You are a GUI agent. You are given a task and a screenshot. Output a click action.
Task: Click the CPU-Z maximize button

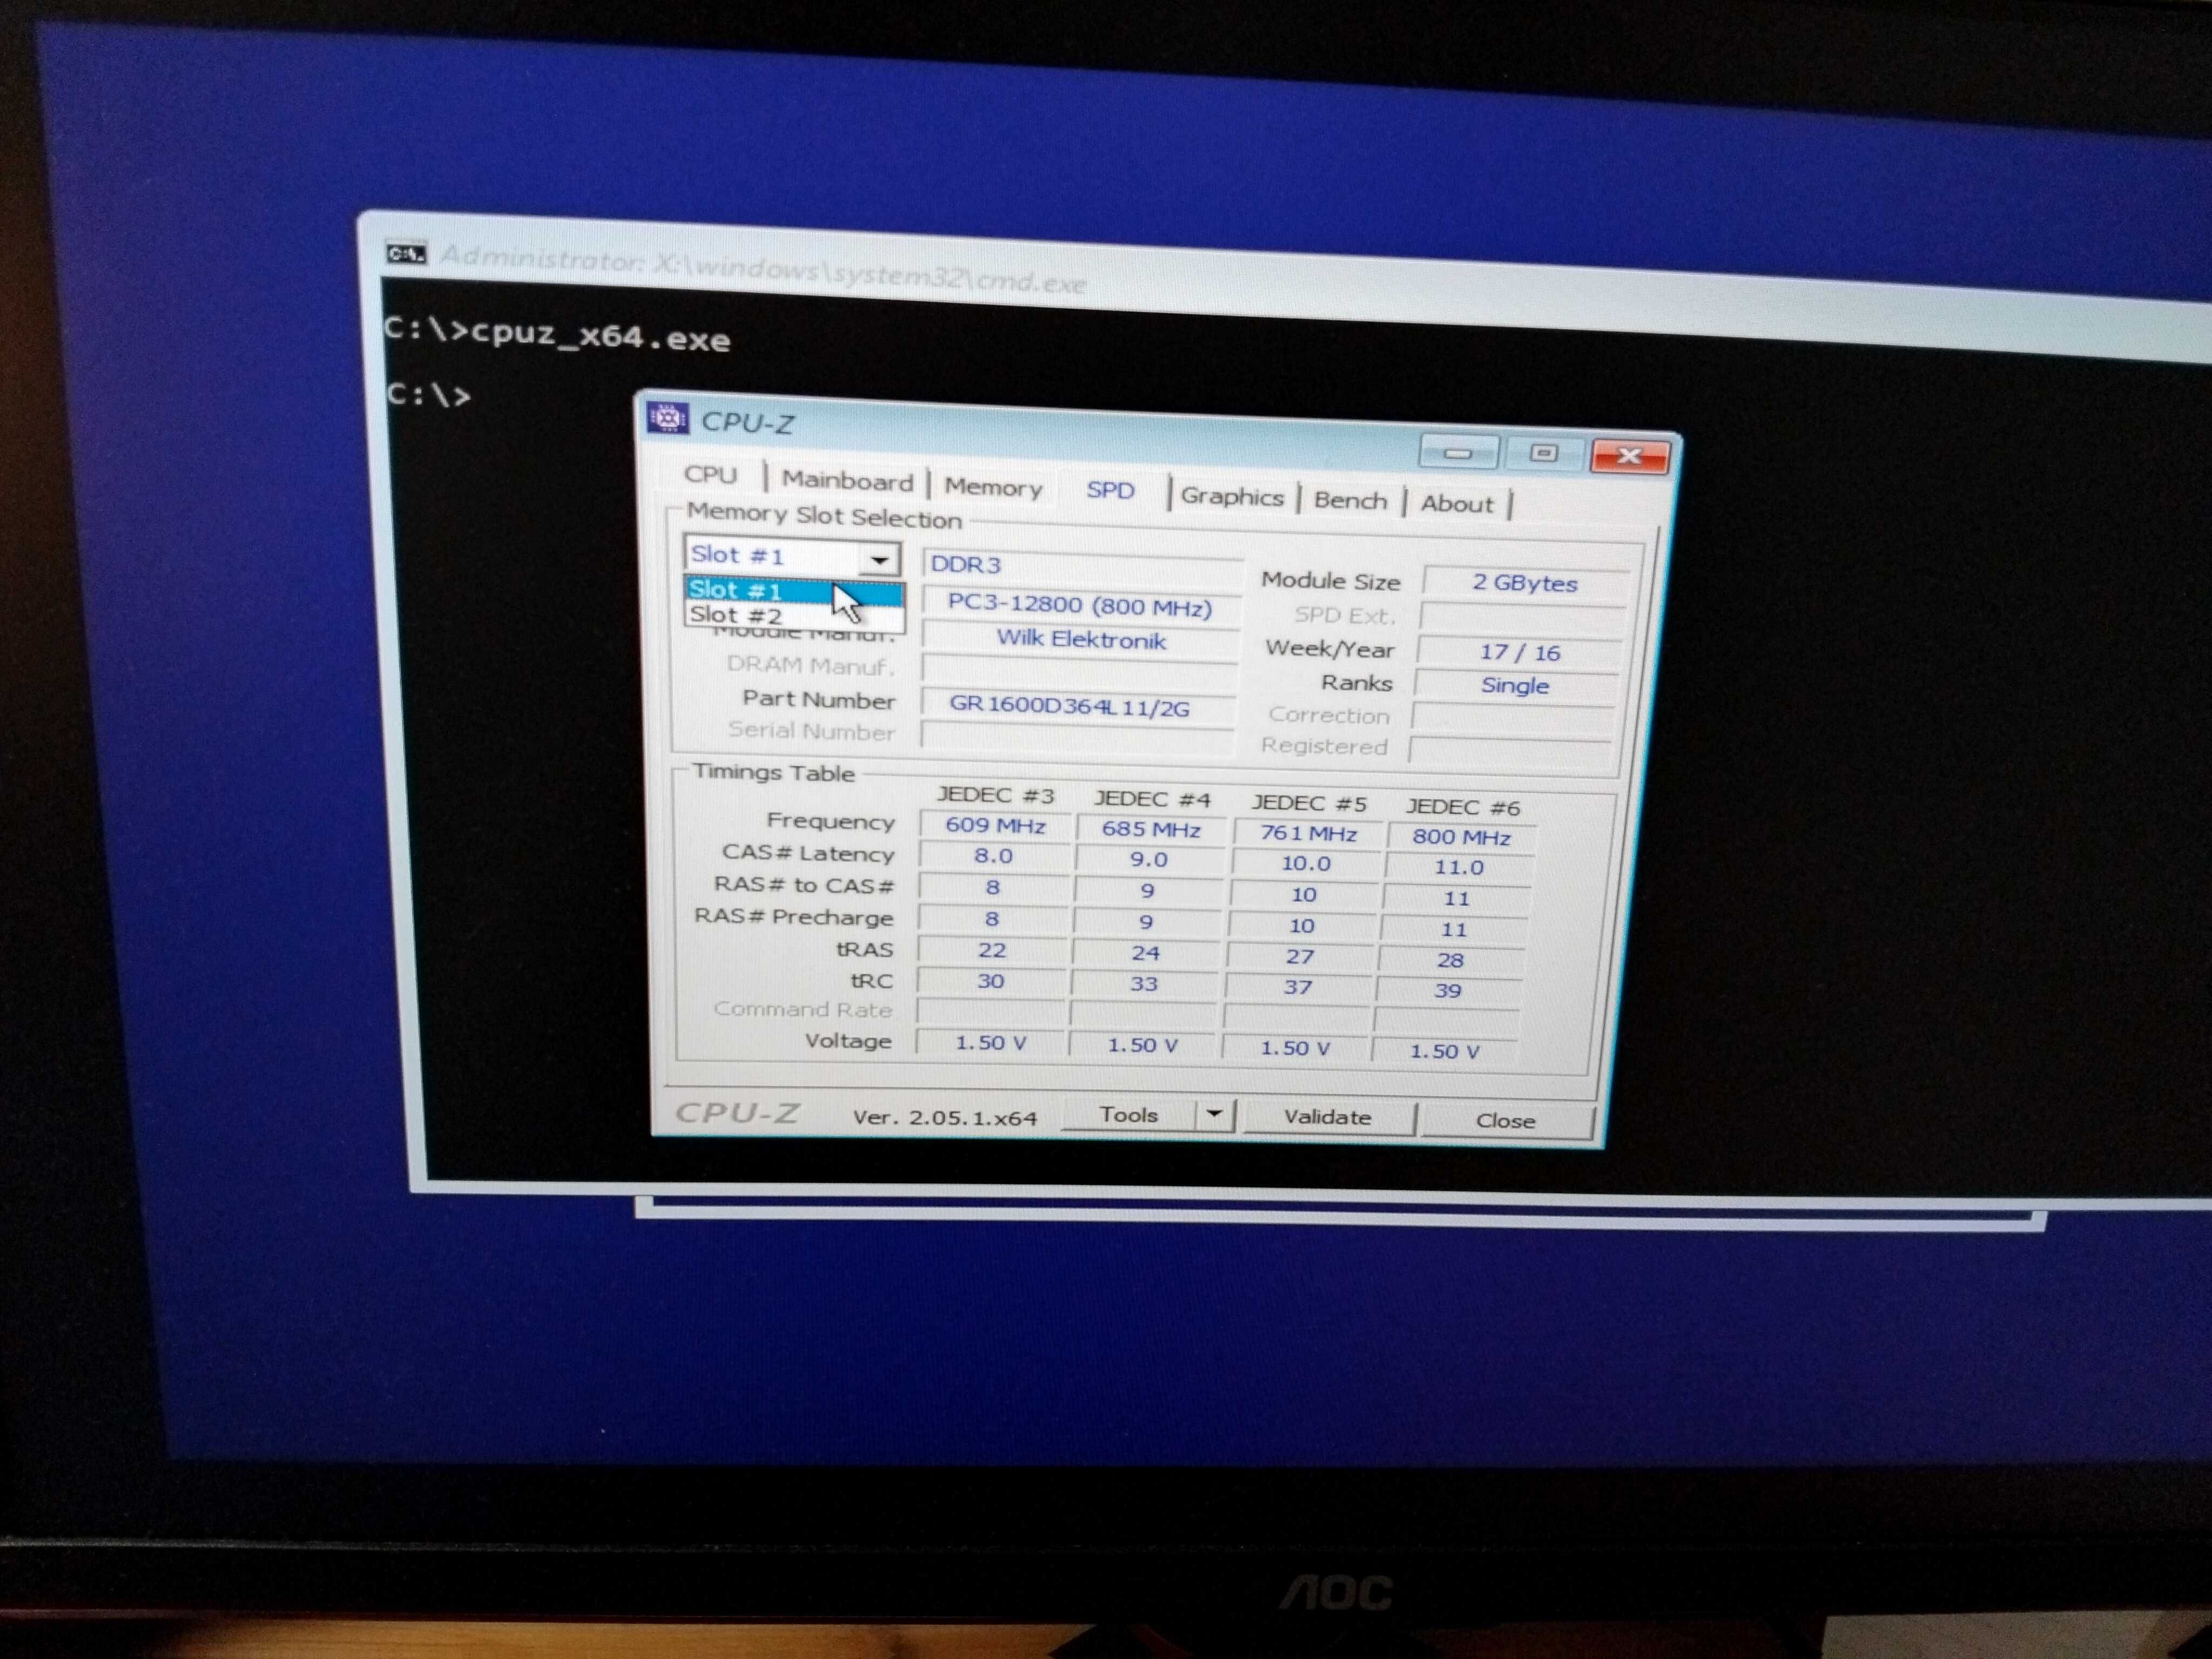pyautogui.click(x=1545, y=454)
